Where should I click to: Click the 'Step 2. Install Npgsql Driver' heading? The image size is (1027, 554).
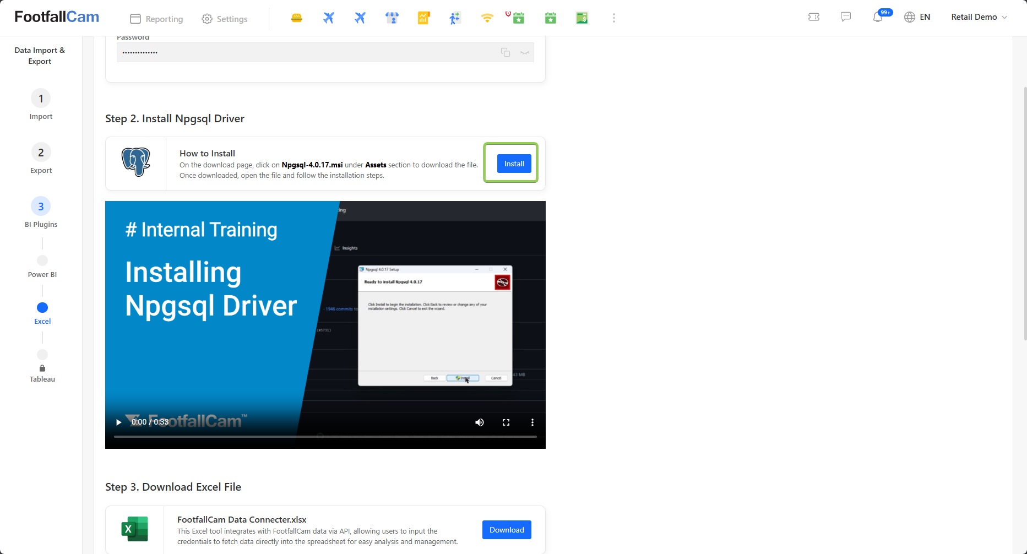tap(175, 118)
